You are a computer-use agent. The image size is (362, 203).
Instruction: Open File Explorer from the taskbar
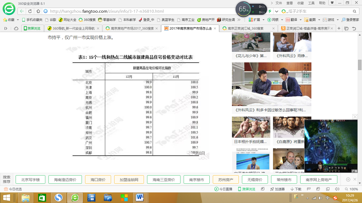(25, 198)
